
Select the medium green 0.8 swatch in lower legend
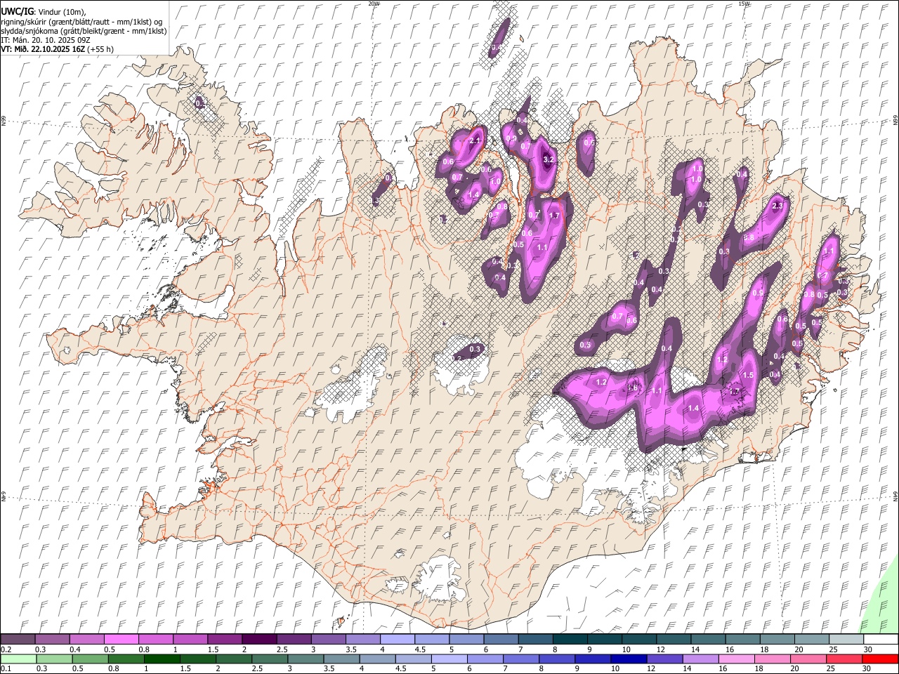click(126, 659)
